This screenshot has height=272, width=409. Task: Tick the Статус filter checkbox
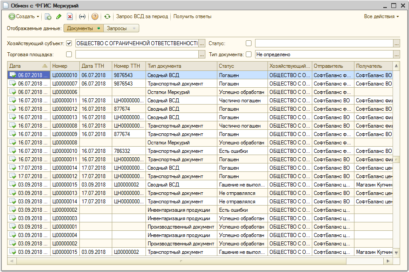click(248, 43)
